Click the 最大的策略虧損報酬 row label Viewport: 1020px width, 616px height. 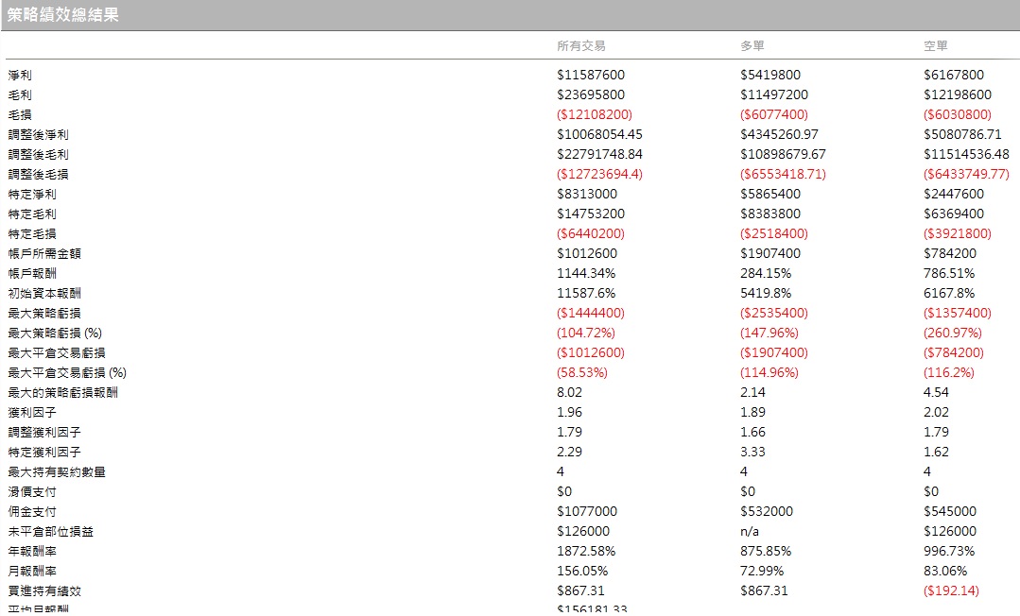click(x=62, y=393)
